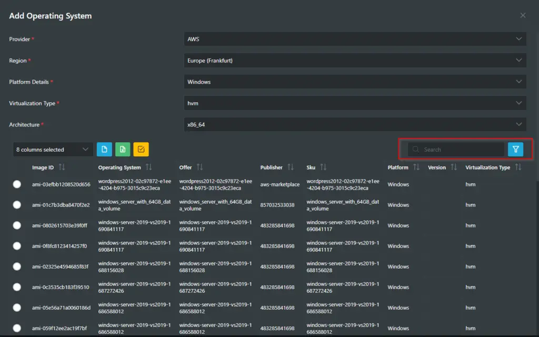
Task: Select radio for ami-05e56a71a0060186d
Action: point(17,308)
